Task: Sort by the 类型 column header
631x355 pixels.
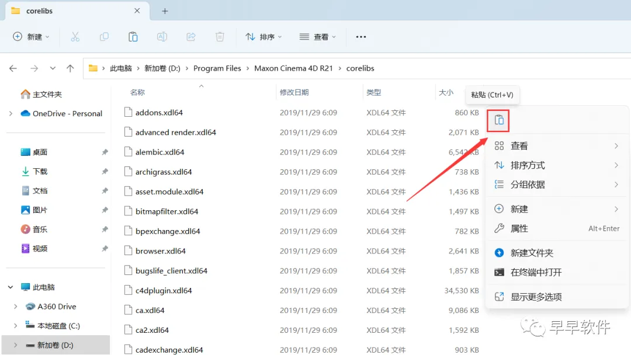Action: 374,92
